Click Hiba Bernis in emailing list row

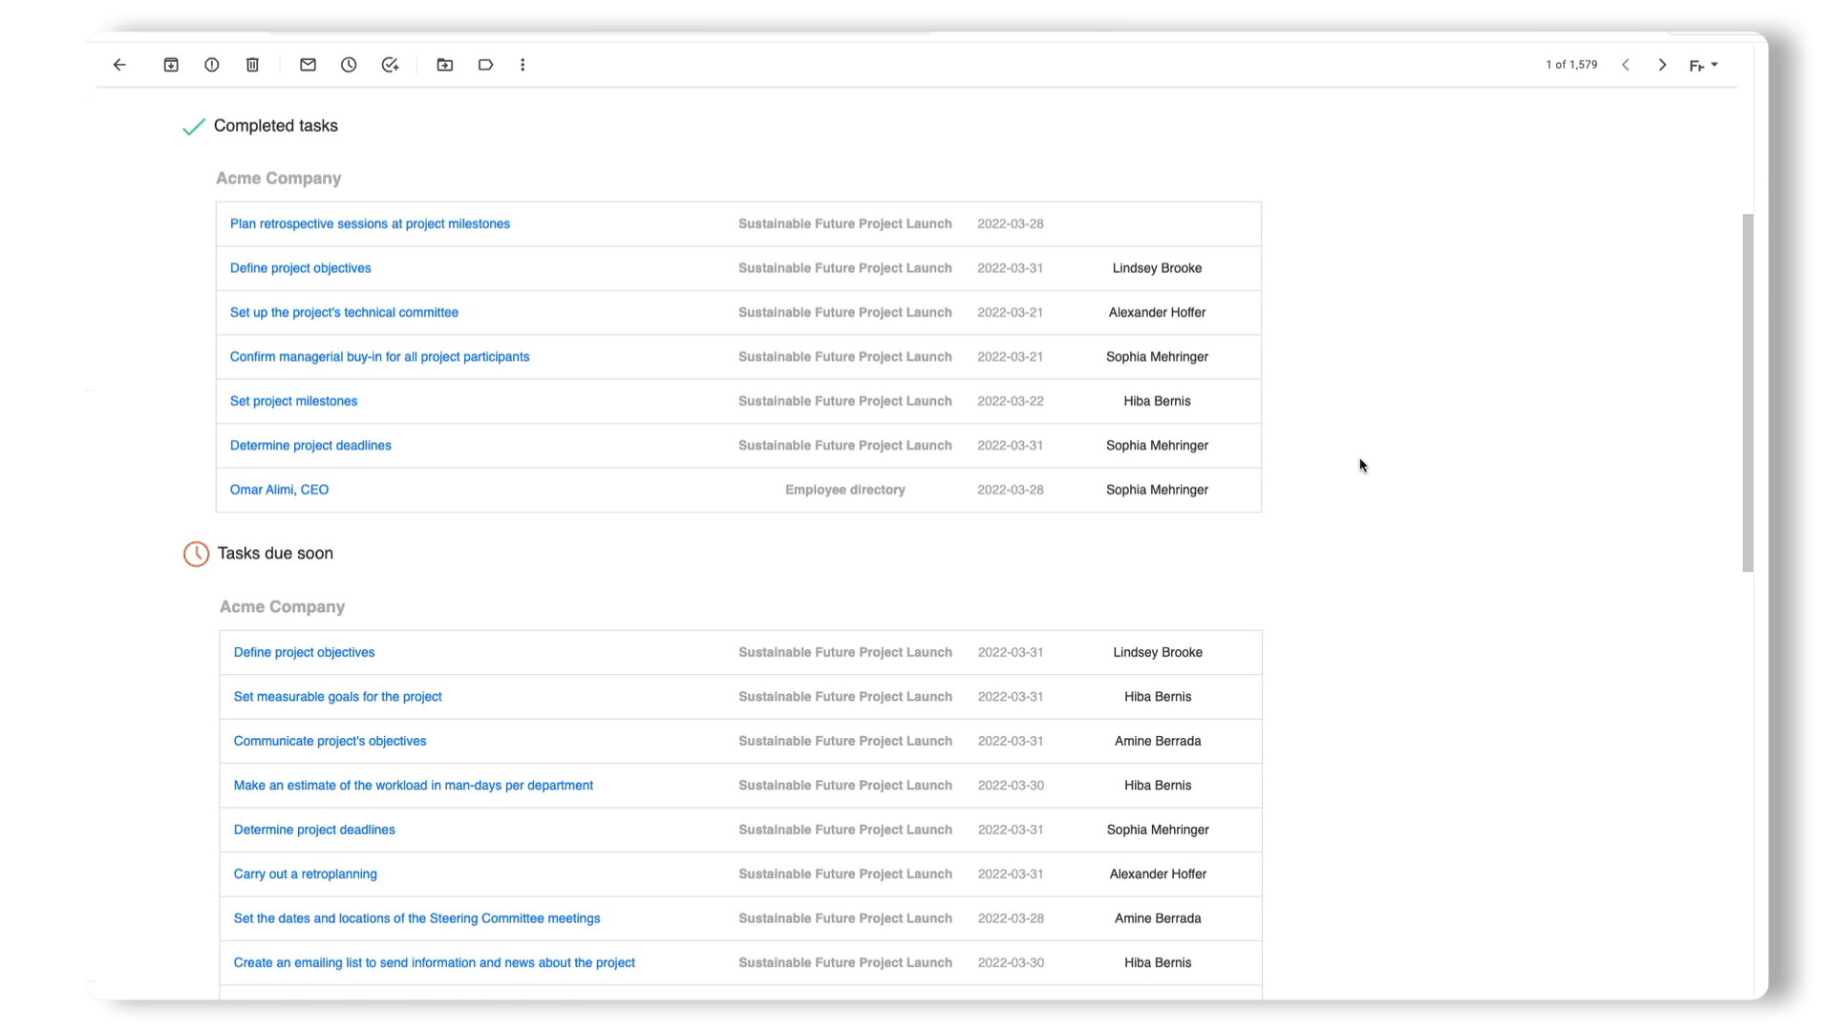pos(1158,962)
